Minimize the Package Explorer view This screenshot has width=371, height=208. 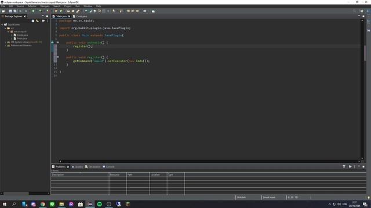click(42, 16)
